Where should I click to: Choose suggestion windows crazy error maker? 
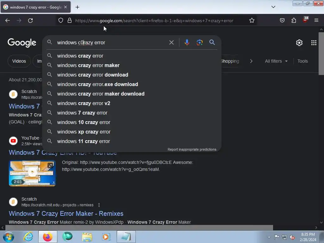tap(132, 65)
